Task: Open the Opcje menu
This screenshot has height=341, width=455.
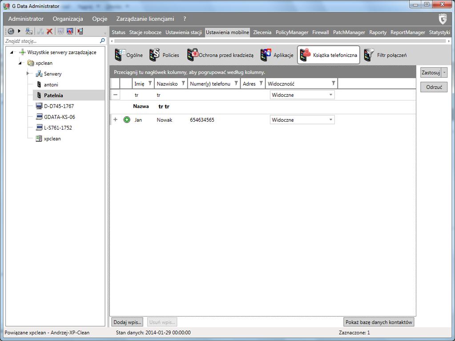Action: click(x=100, y=19)
